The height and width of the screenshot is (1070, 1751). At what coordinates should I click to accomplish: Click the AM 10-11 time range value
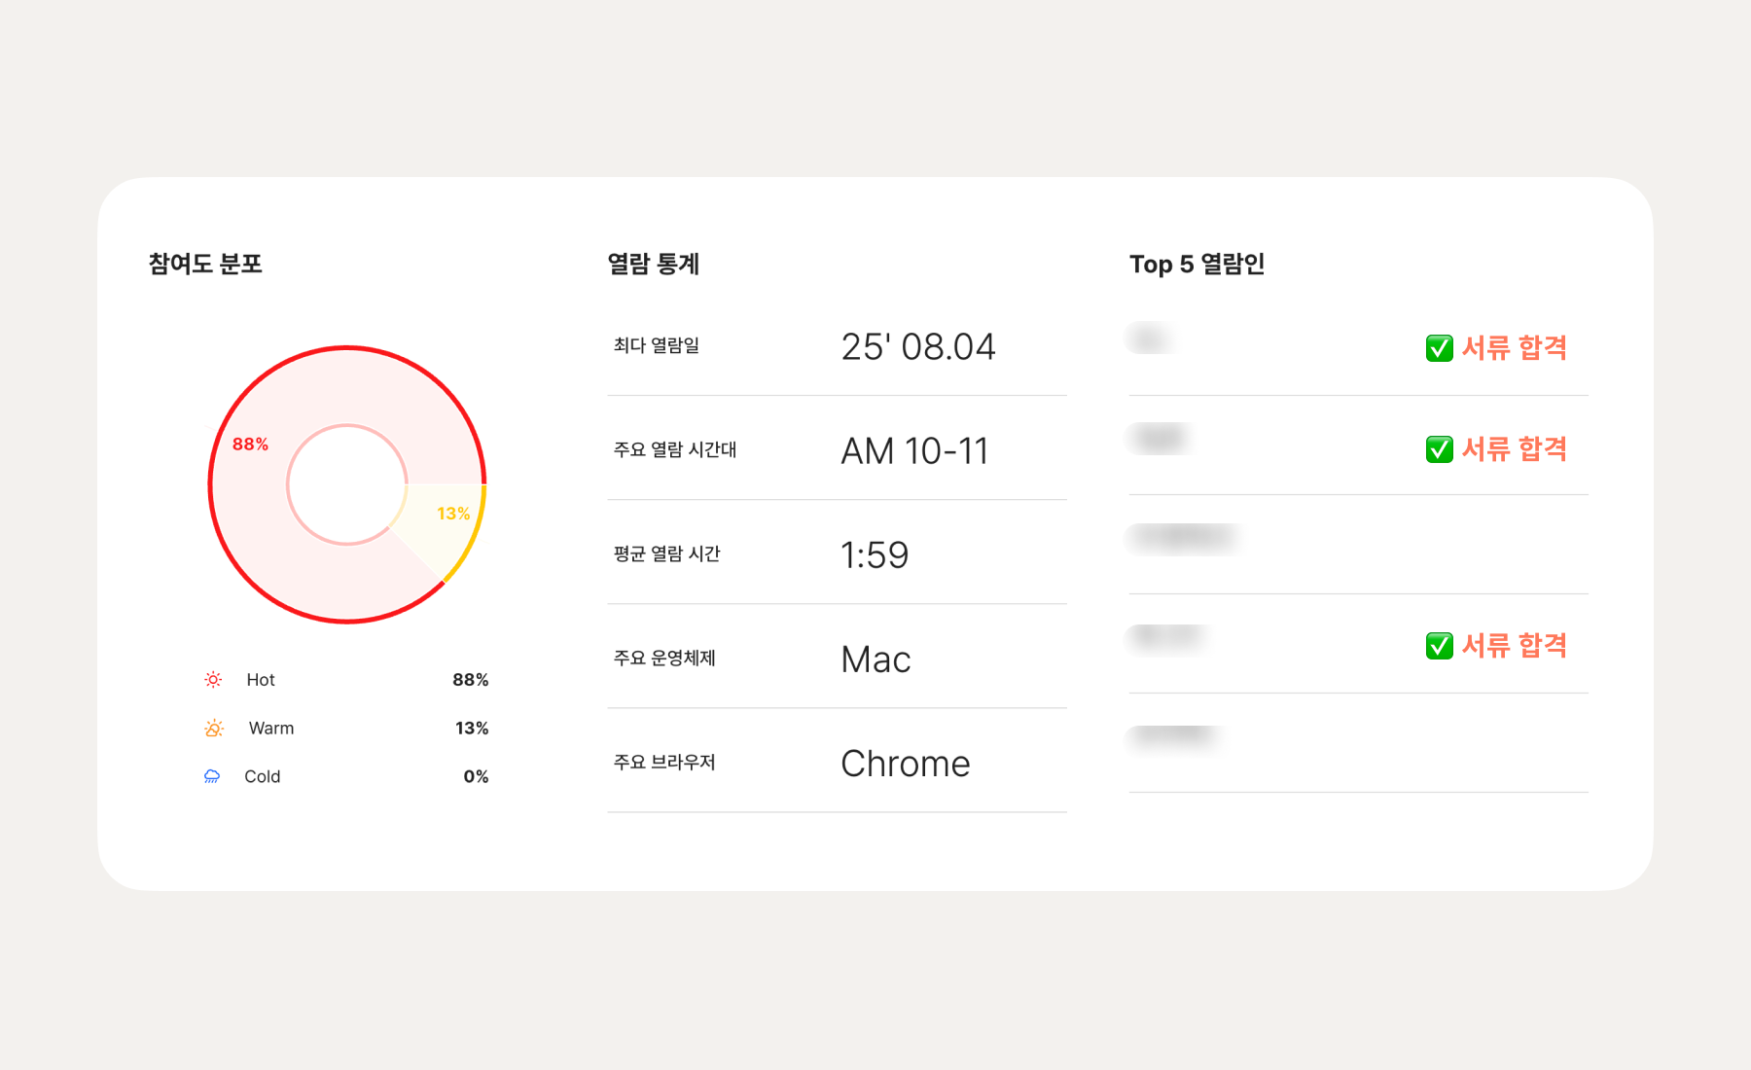pyautogui.click(x=914, y=451)
